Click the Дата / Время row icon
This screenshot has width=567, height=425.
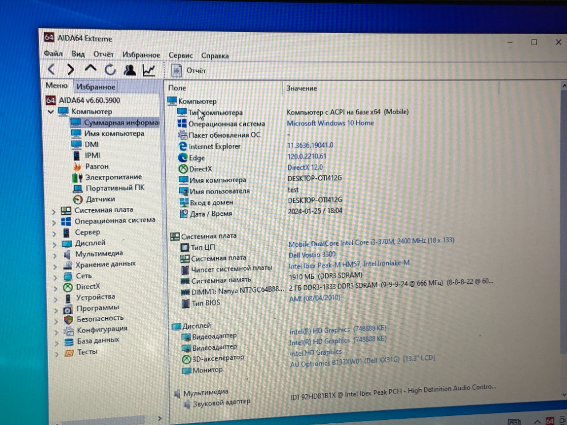click(184, 214)
